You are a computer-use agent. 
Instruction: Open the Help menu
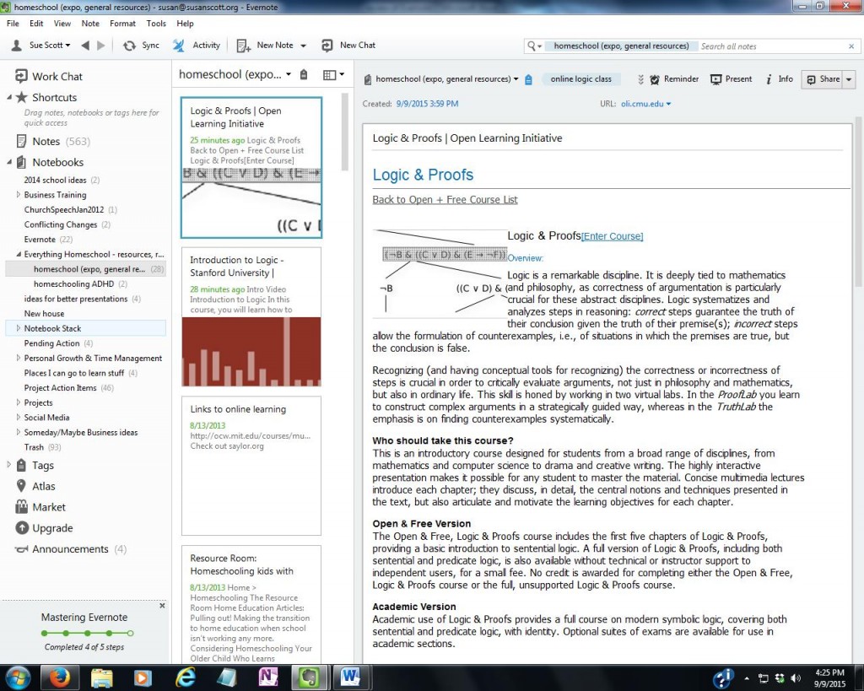(185, 23)
